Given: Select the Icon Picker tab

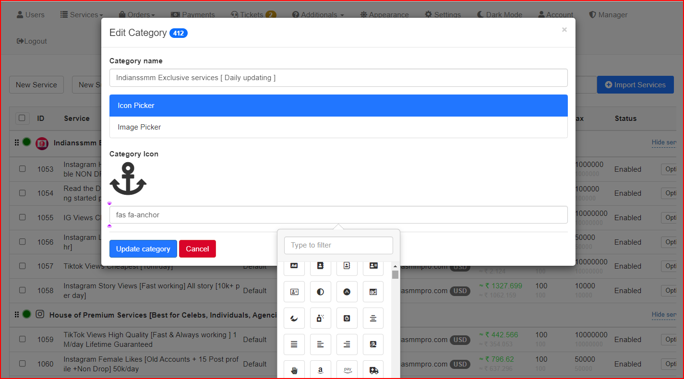Looking at the screenshot, I should click(136, 106).
